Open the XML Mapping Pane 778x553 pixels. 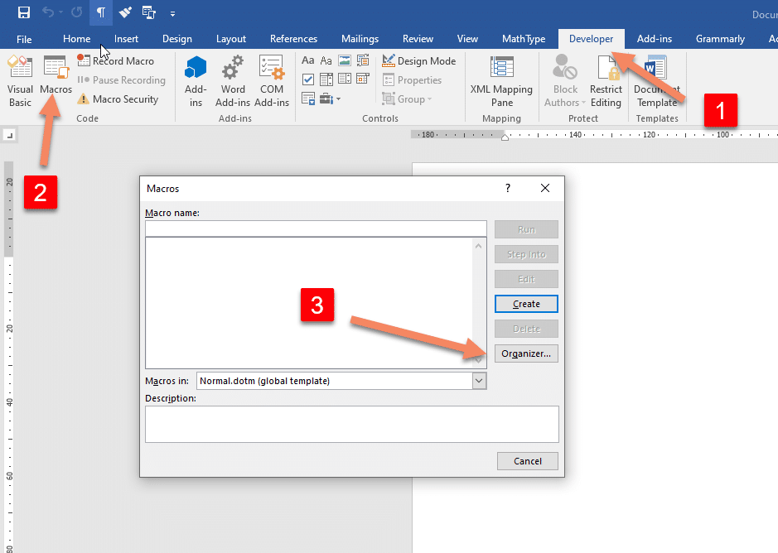click(x=501, y=81)
